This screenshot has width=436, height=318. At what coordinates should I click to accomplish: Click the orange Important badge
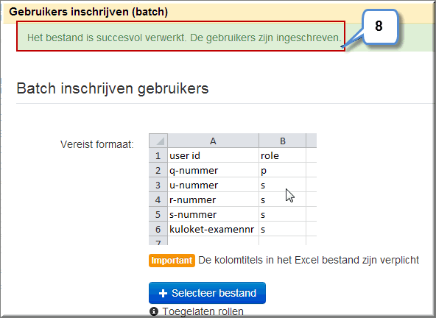172,261
